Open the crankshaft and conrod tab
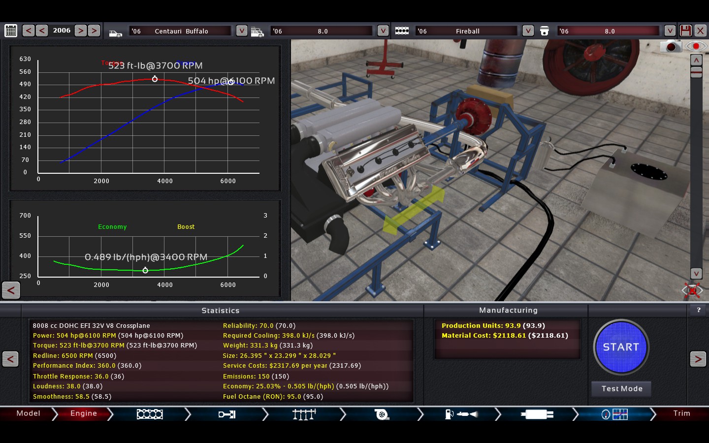This screenshot has height=443, width=709. click(227, 414)
